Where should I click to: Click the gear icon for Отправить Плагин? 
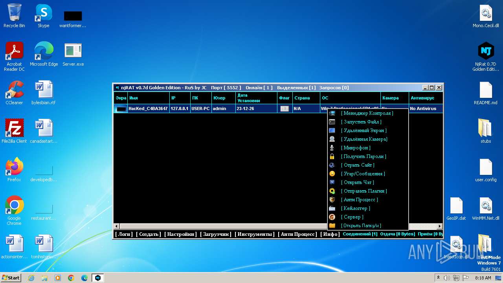[x=332, y=191]
